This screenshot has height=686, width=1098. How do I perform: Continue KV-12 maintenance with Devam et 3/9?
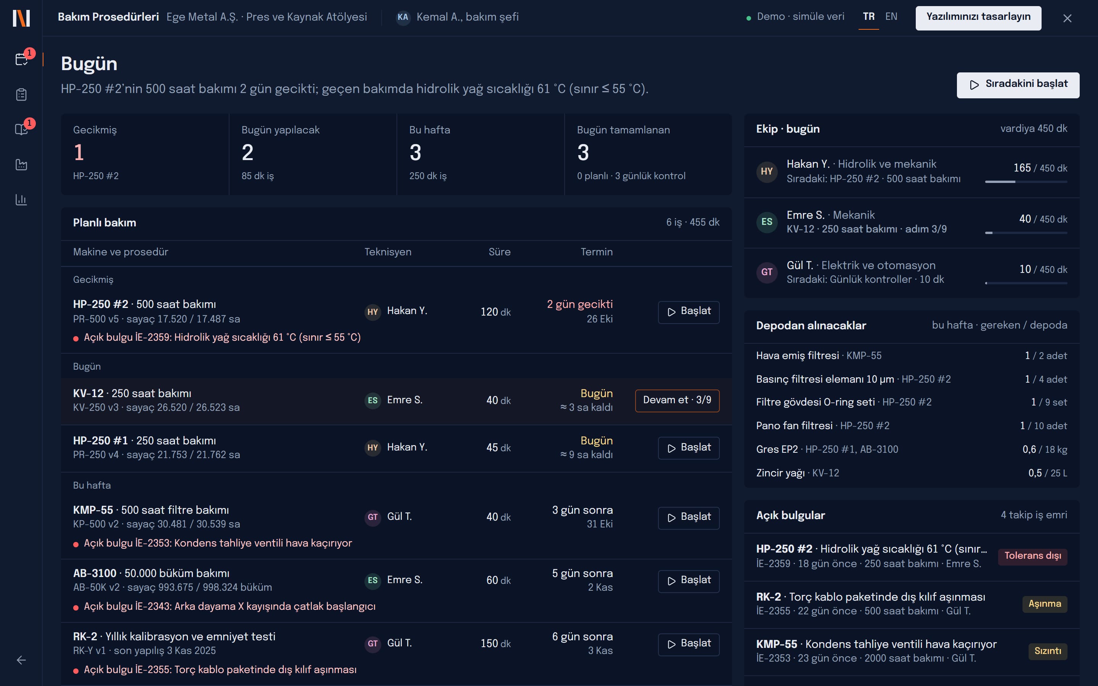pyautogui.click(x=677, y=401)
